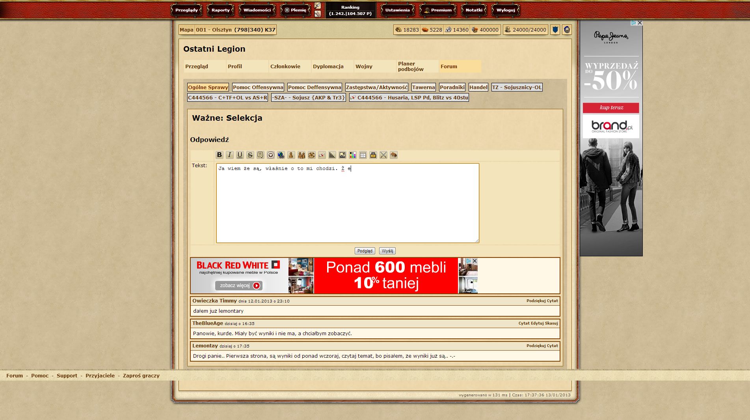Click the underline formatting icon
Screen dimensions: 750x420
pyautogui.click(x=240, y=155)
